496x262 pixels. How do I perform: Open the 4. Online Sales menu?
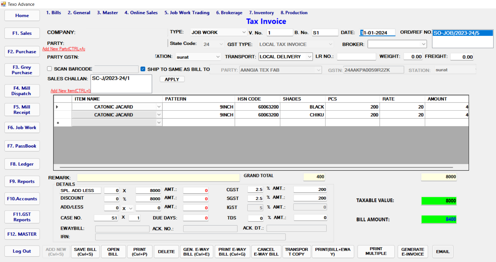tap(141, 13)
